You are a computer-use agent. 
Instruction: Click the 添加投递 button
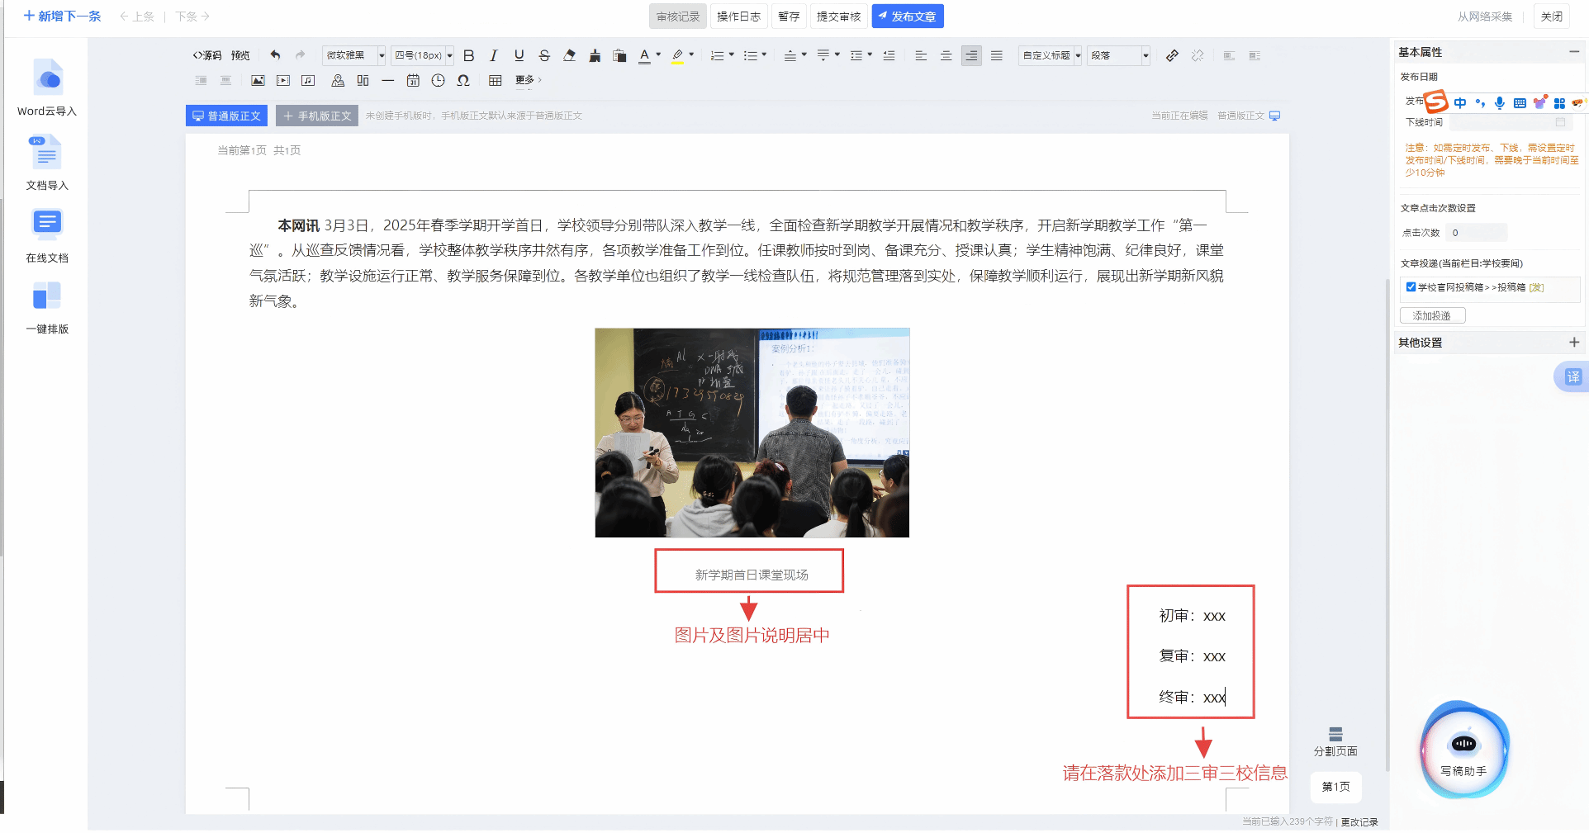1432,315
